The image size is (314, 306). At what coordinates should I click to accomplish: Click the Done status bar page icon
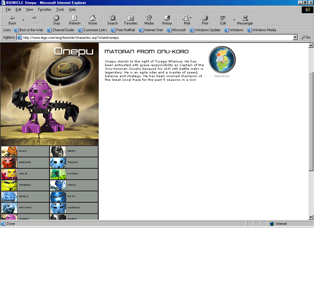[x=3, y=224]
